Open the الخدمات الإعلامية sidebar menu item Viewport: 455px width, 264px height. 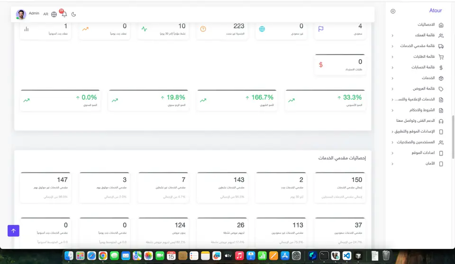pos(418,100)
